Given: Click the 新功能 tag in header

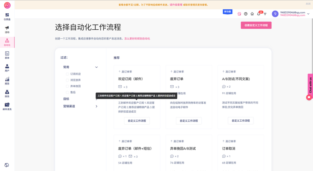Looking at the screenshot, I should click(227, 12).
